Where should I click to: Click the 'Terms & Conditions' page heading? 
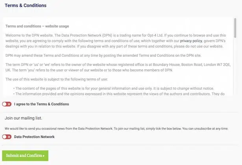tap(26, 6)
